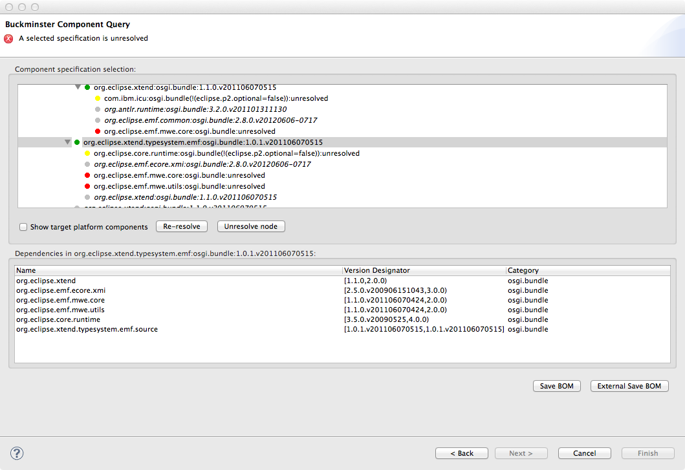This screenshot has height=470, width=685.
Task: Select the Version Designator column header
Action: [424, 270]
